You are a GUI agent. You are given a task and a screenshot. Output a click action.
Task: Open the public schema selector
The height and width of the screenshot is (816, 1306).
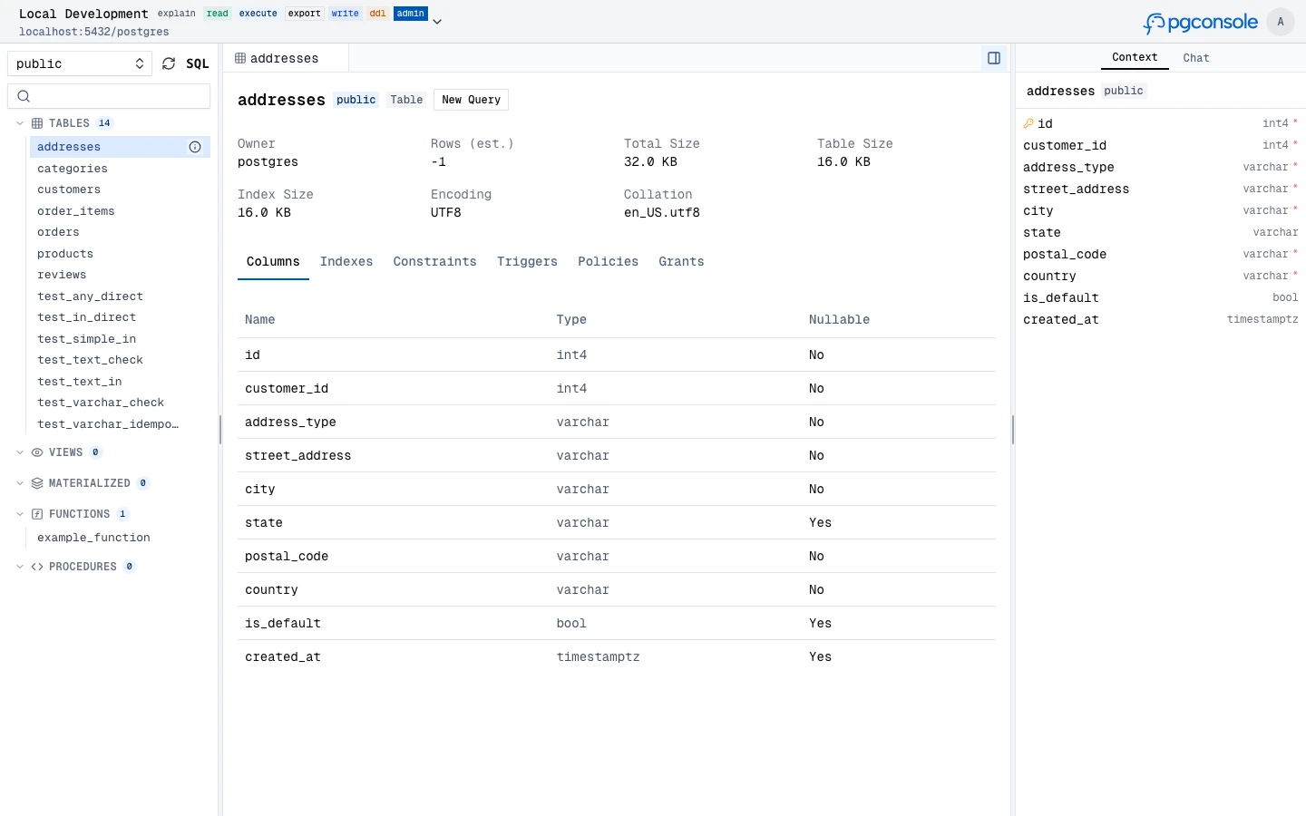tap(79, 63)
